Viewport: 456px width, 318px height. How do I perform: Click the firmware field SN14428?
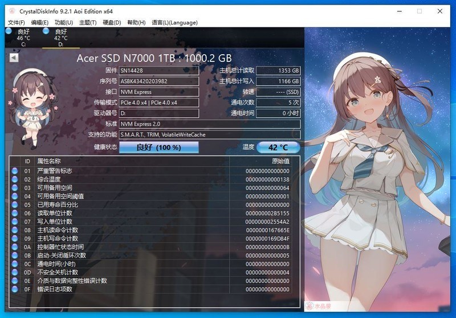click(159, 71)
